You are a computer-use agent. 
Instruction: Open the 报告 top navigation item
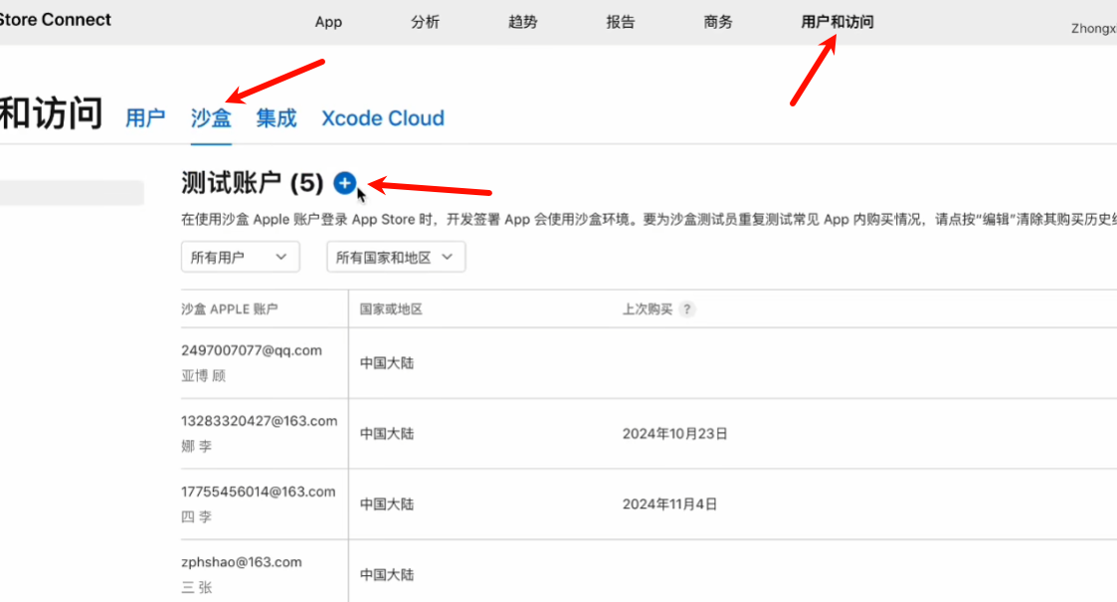coord(621,22)
